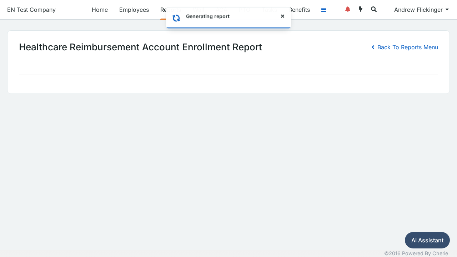Click the ©2016 Powered By Cherie footer
This screenshot has width=457, height=257.
point(416,253)
